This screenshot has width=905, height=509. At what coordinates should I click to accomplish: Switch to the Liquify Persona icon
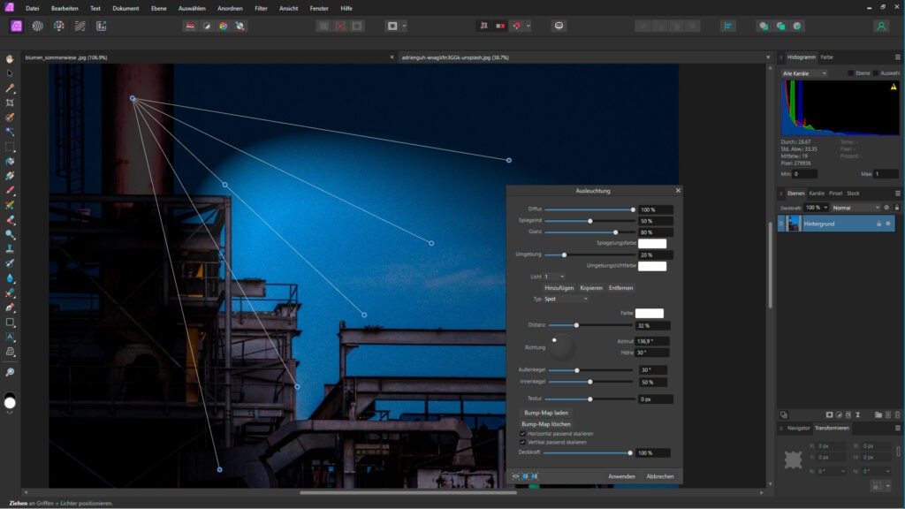(37, 26)
